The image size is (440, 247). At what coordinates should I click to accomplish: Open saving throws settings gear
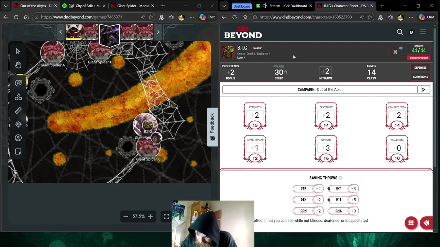point(341,178)
